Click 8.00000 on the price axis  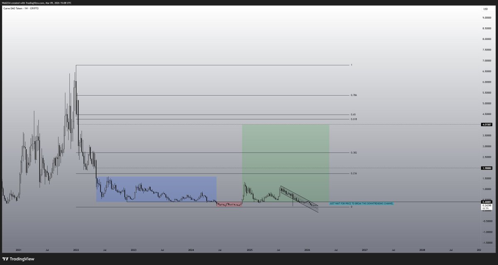pos(486,39)
